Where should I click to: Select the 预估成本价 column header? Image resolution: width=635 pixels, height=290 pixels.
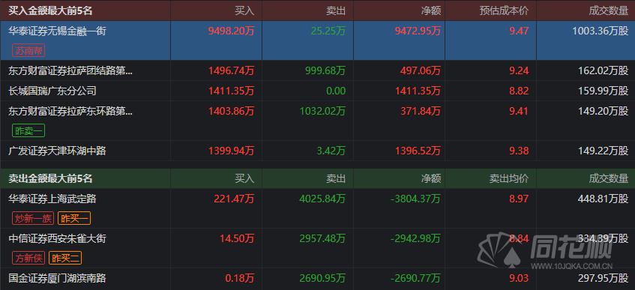(504, 11)
